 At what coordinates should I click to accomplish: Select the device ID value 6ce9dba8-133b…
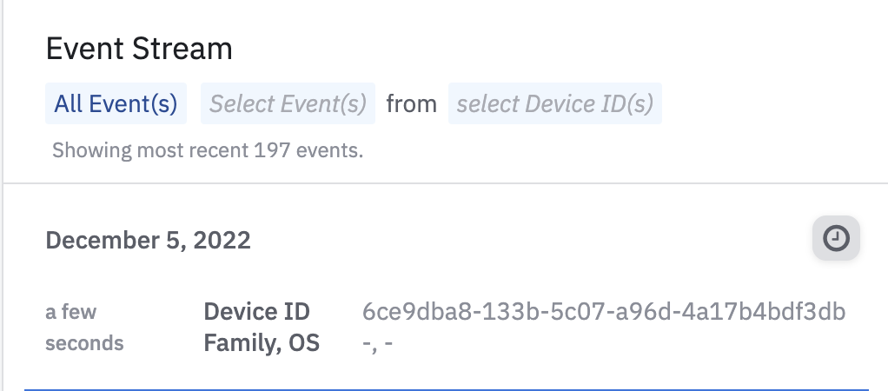point(604,311)
